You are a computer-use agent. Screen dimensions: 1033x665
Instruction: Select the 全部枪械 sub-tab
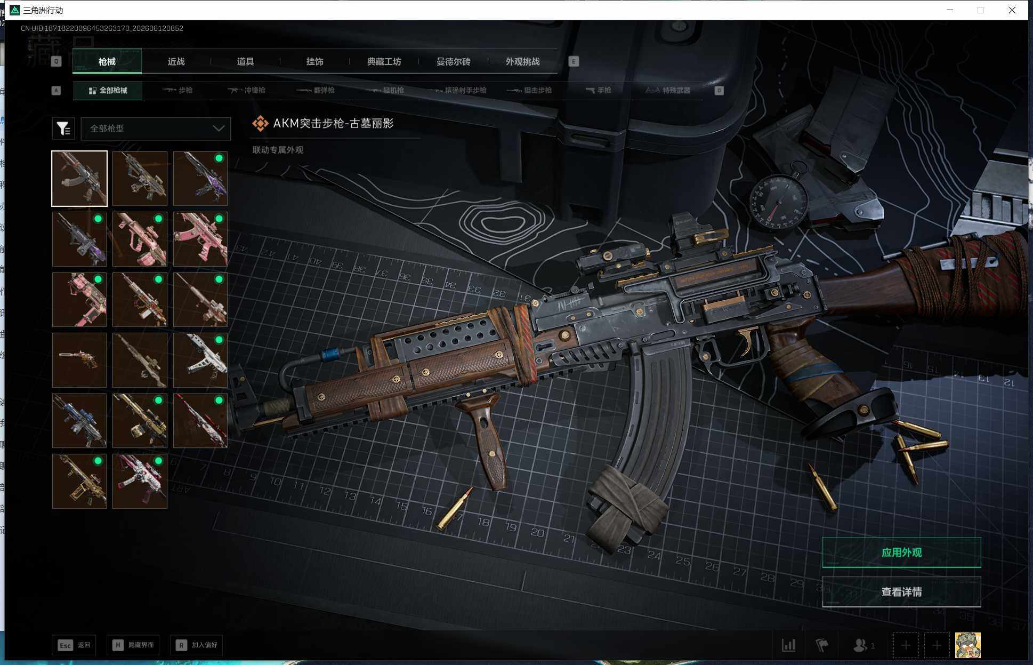(x=108, y=91)
